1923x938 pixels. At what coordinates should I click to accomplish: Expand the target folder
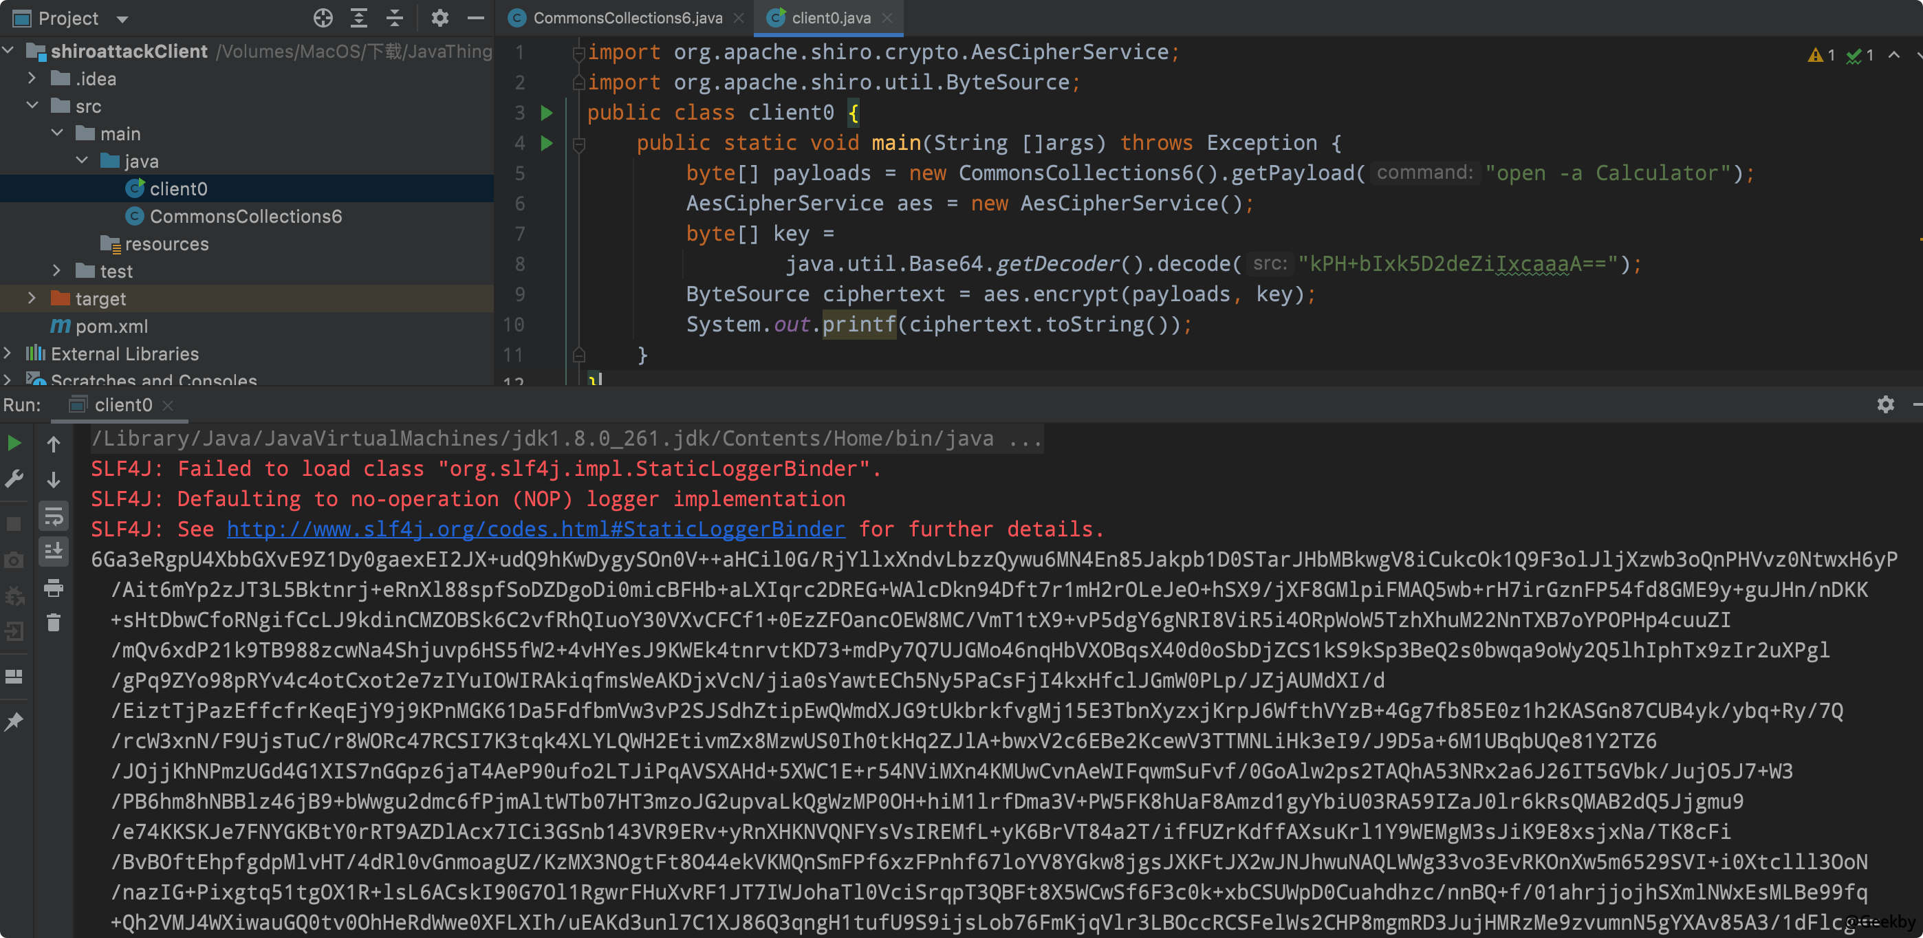click(x=32, y=298)
